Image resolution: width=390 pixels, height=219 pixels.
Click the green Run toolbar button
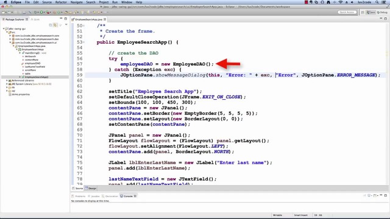pyautogui.click(x=41, y=12)
